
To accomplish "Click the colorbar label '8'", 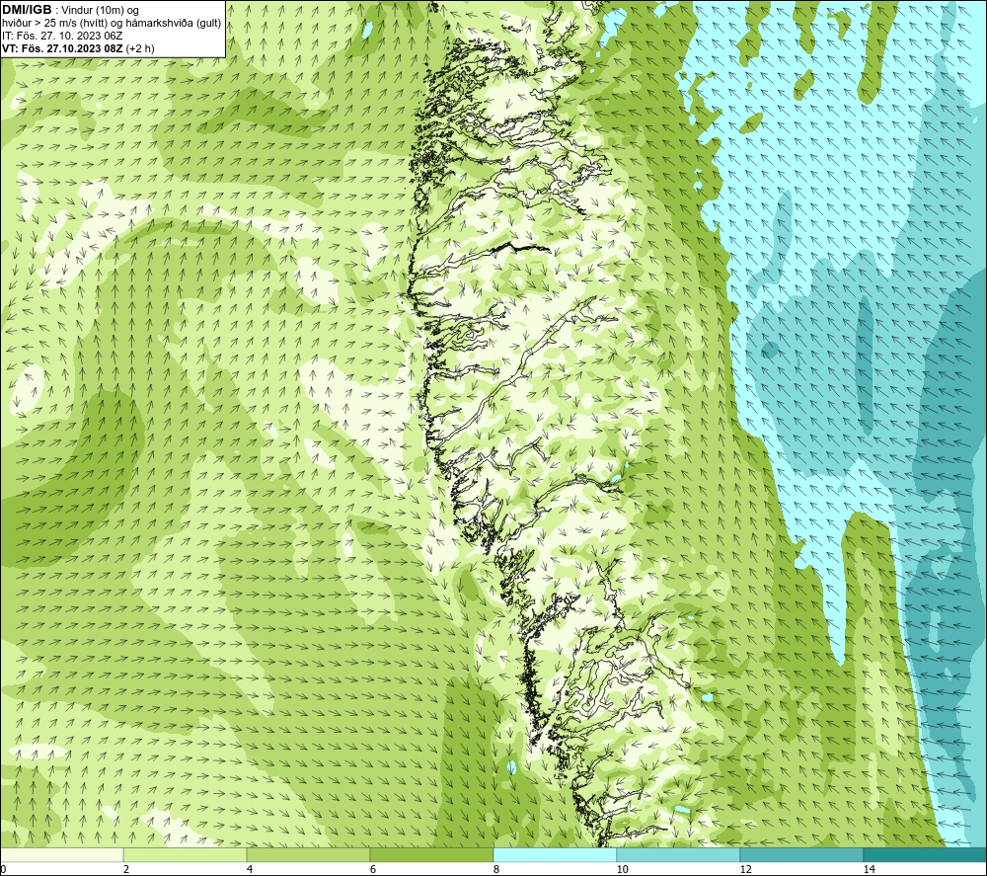I will [x=496, y=870].
